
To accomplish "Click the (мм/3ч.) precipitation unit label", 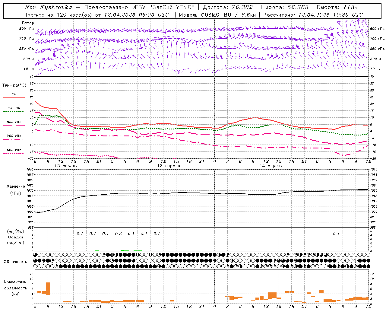I will pyautogui.click(x=16, y=231).
